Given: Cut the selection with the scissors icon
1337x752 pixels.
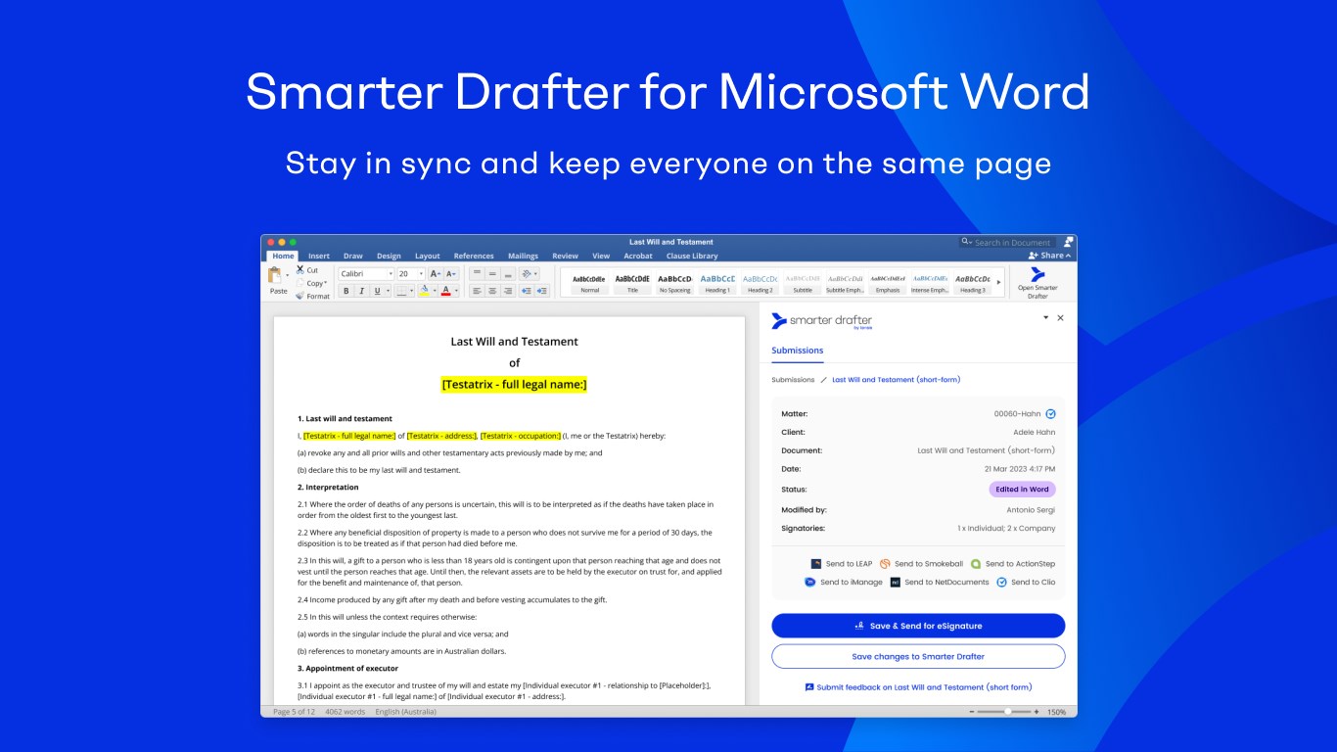Looking at the screenshot, I should 300,269.
